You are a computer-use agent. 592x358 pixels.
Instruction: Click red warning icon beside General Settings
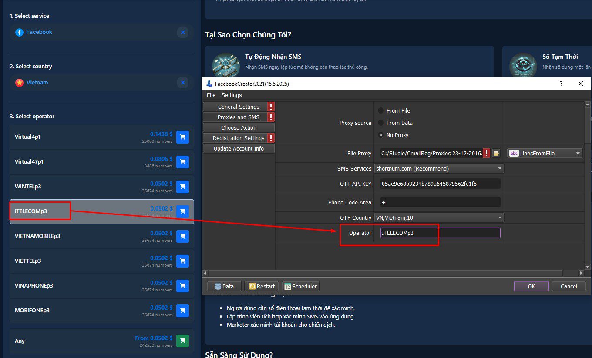(271, 107)
